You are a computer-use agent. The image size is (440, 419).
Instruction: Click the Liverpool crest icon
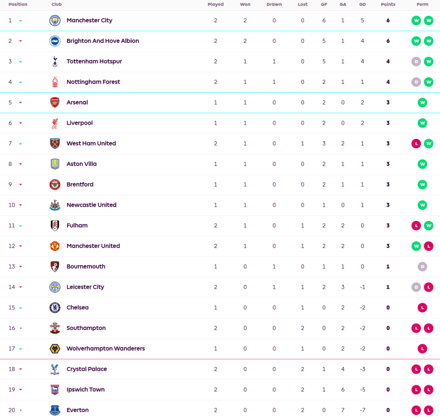[x=55, y=123]
